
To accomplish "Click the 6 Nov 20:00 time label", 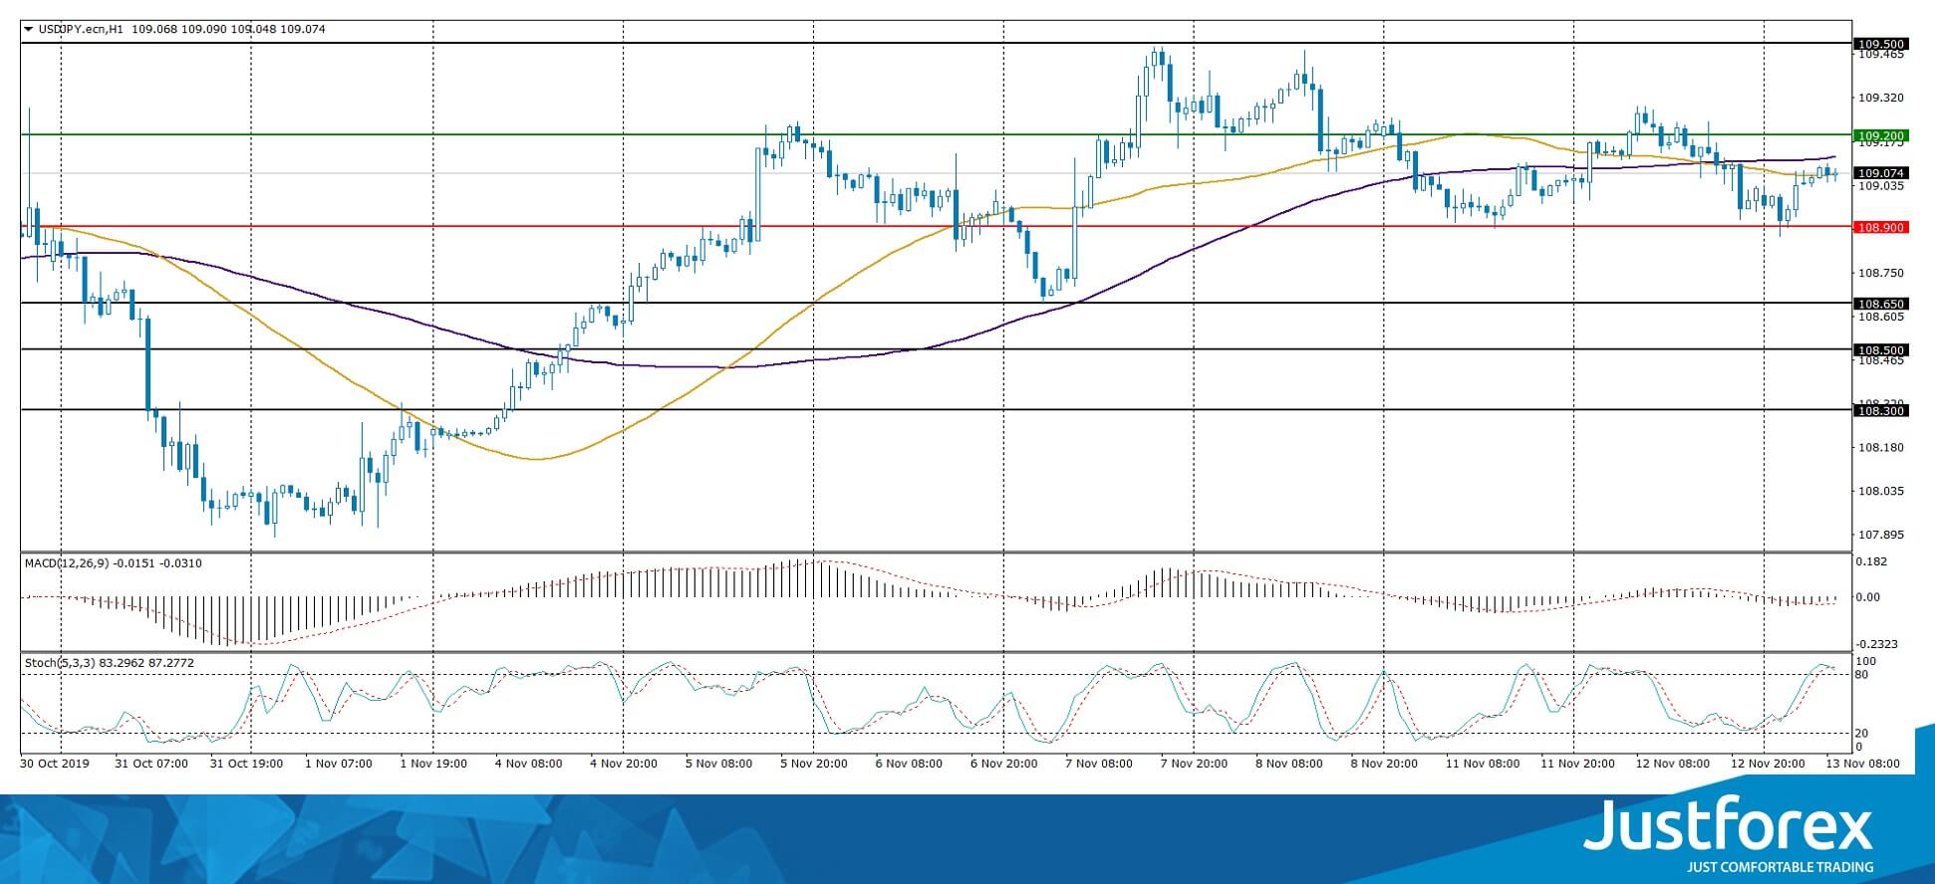I will point(1003,765).
